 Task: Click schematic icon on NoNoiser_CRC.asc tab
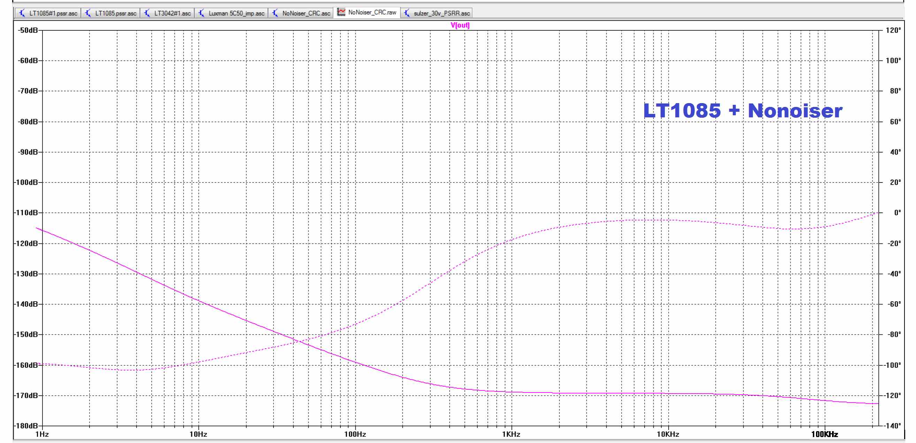275,13
